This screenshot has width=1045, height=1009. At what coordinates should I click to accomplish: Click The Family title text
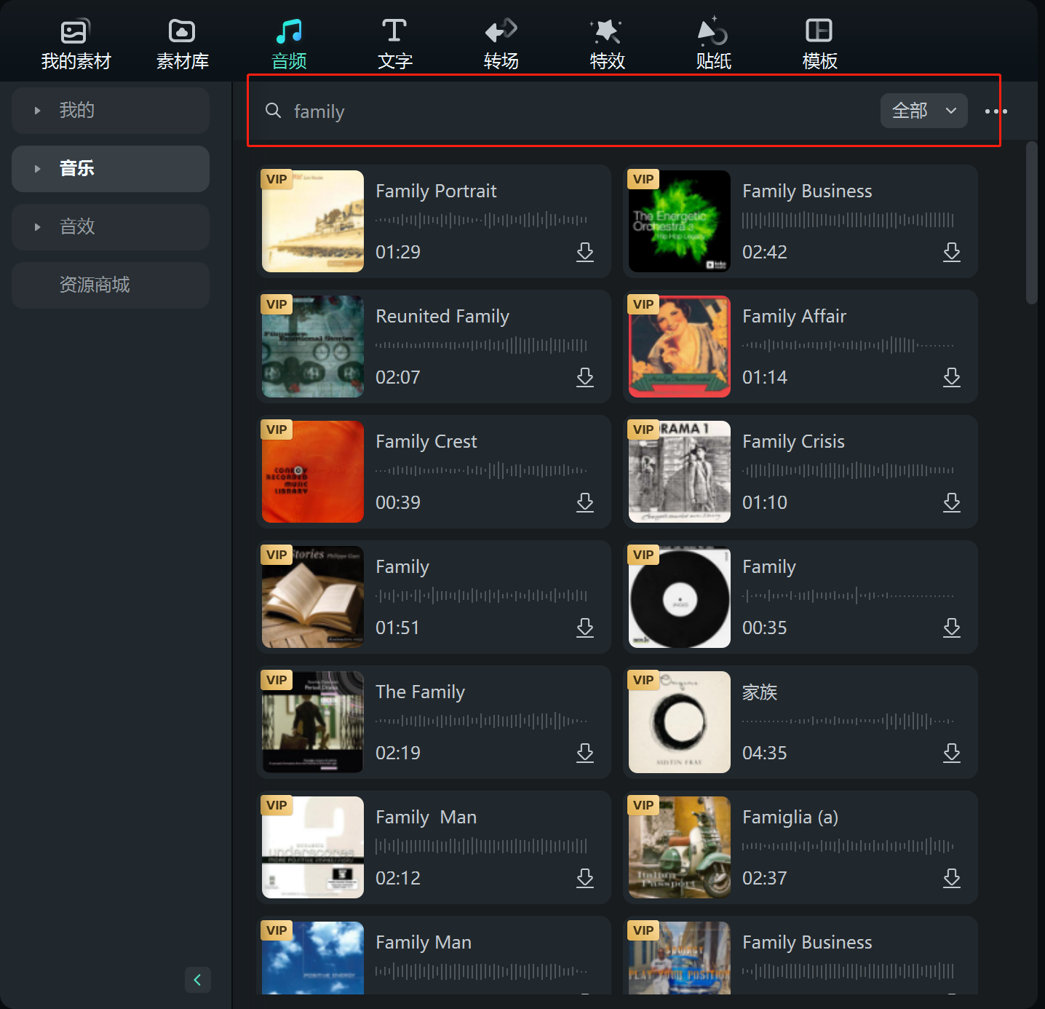[420, 692]
